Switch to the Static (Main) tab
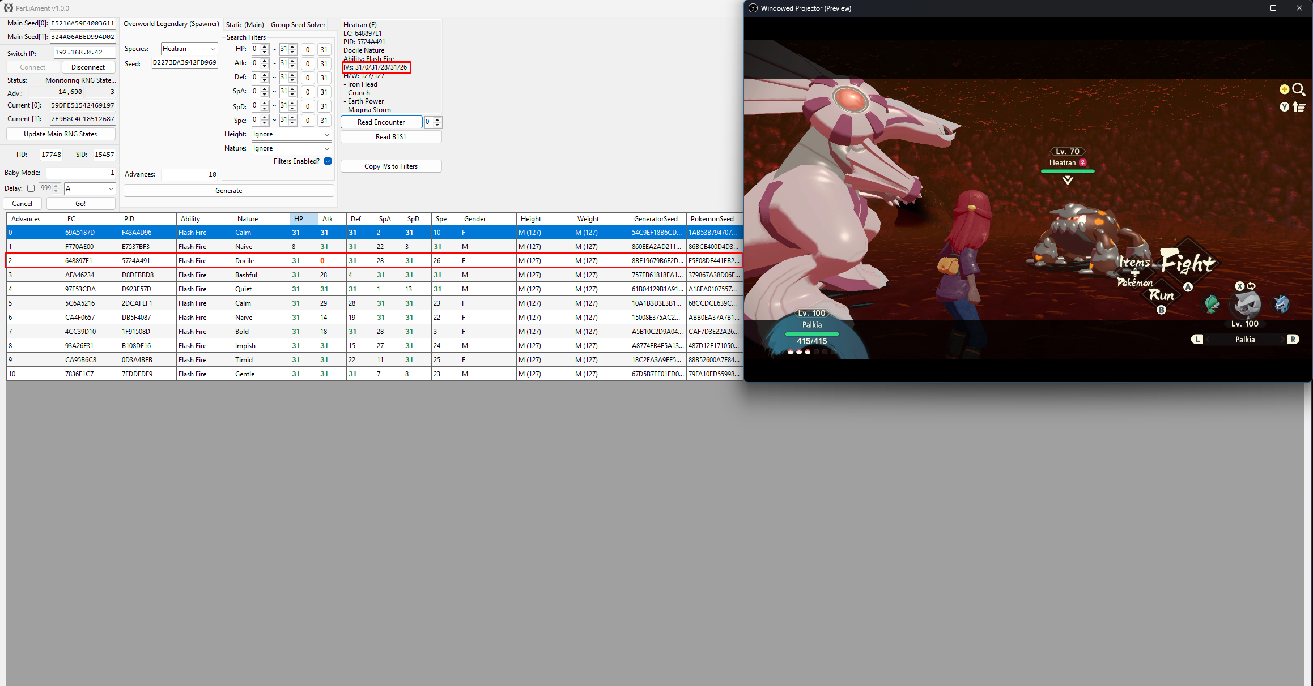The image size is (1313, 686). click(244, 25)
